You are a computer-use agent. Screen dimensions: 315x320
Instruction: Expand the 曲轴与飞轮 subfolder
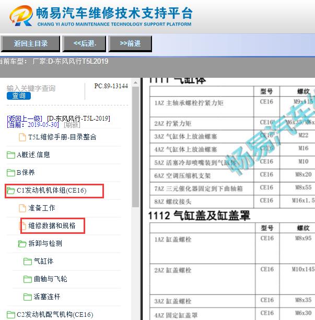tap(51, 279)
